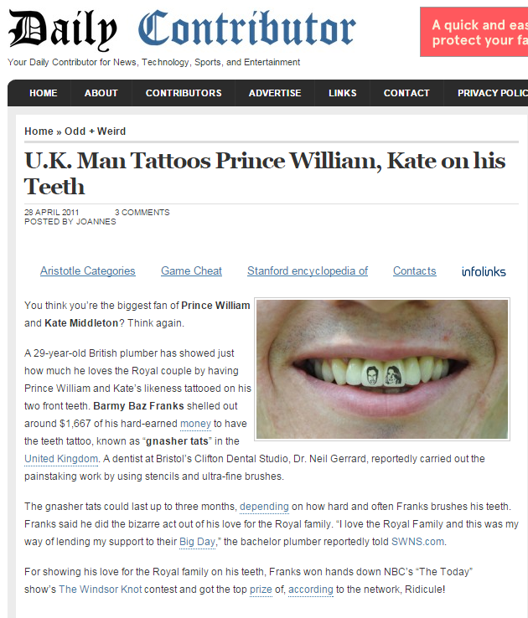Open the CONTRIBUTORS menu item
The width and height of the screenshot is (528, 618).
[184, 93]
